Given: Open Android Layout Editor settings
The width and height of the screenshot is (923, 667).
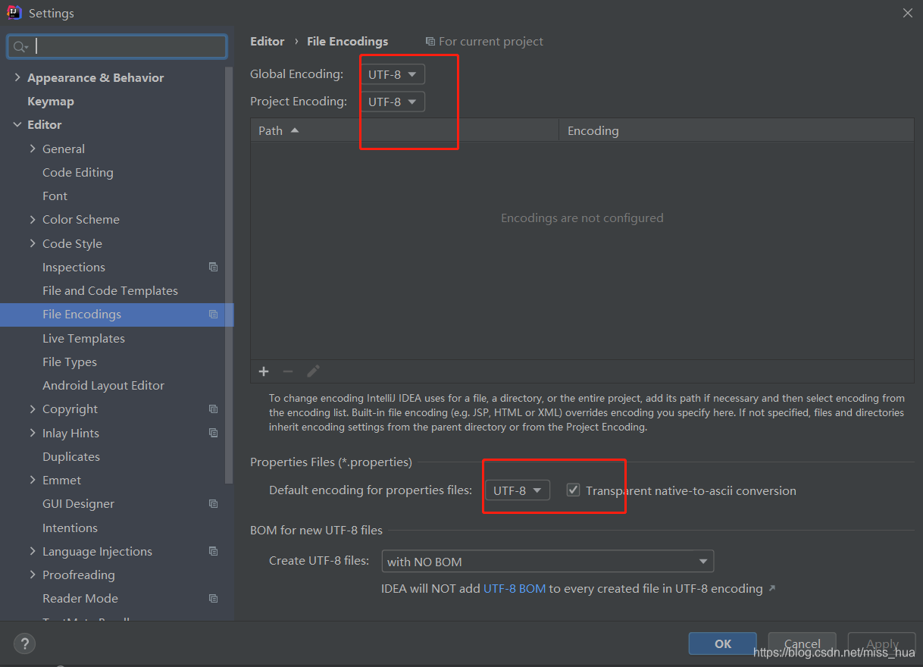Looking at the screenshot, I should (x=103, y=385).
